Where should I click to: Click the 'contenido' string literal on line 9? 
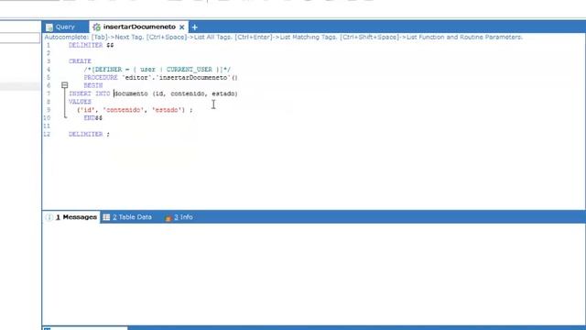[124, 110]
